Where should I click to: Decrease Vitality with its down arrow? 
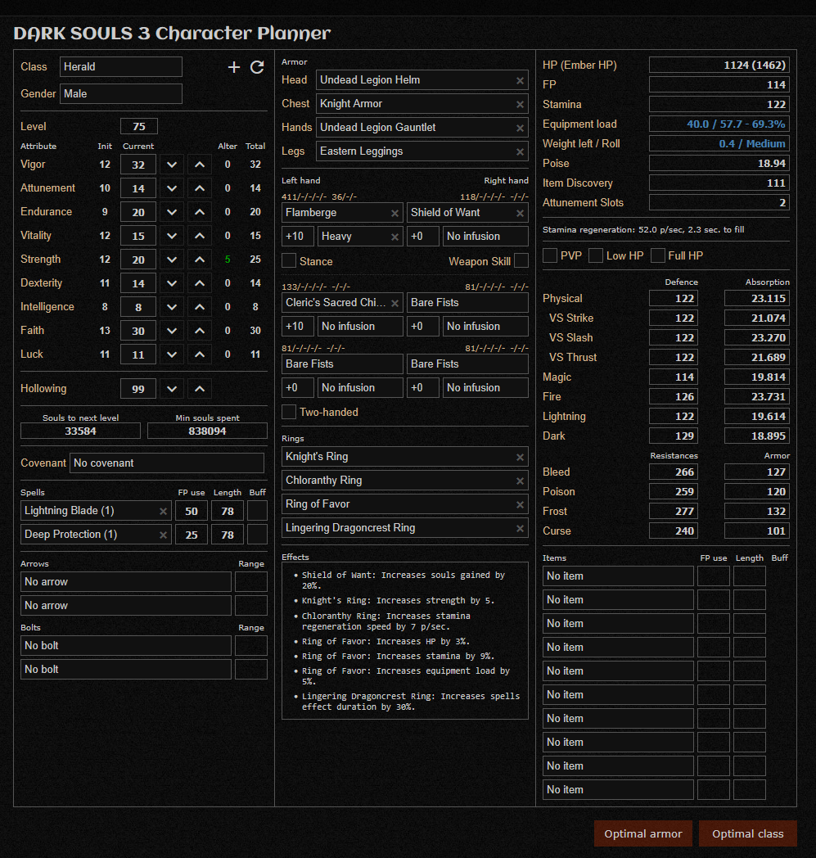click(172, 236)
